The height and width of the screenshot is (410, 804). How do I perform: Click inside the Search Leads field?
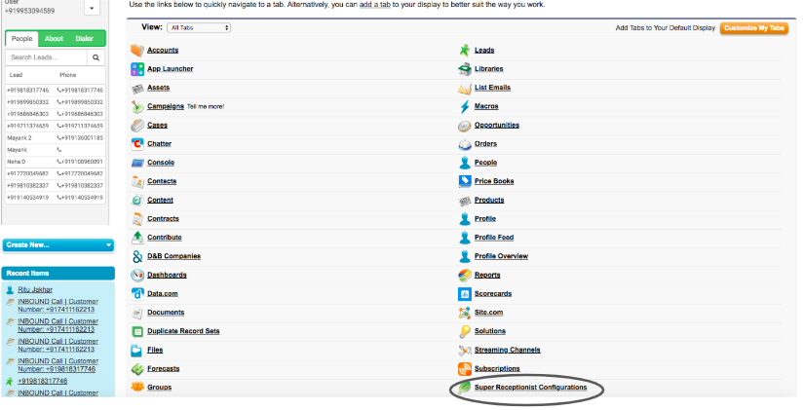coord(47,57)
